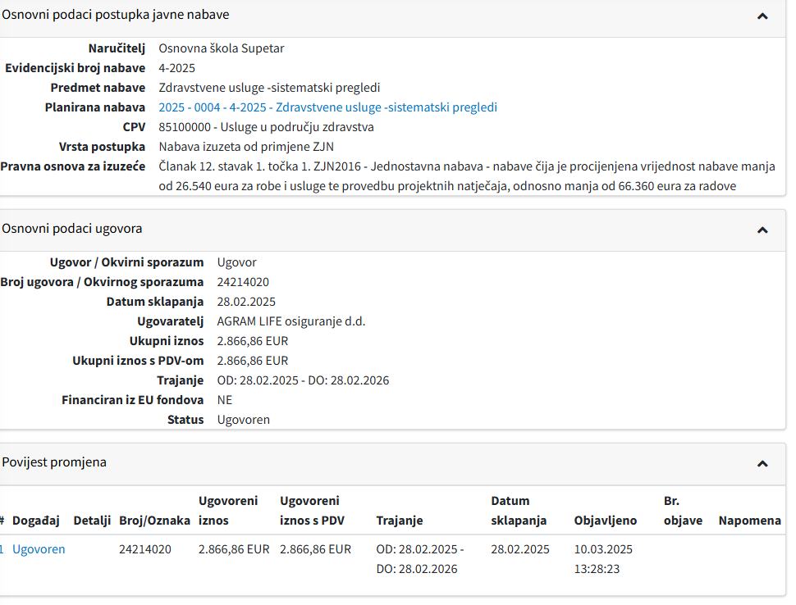Image resolution: width=796 pixels, height=605 pixels.
Task: Click the Događaj column header
Action: tap(36, 521)
